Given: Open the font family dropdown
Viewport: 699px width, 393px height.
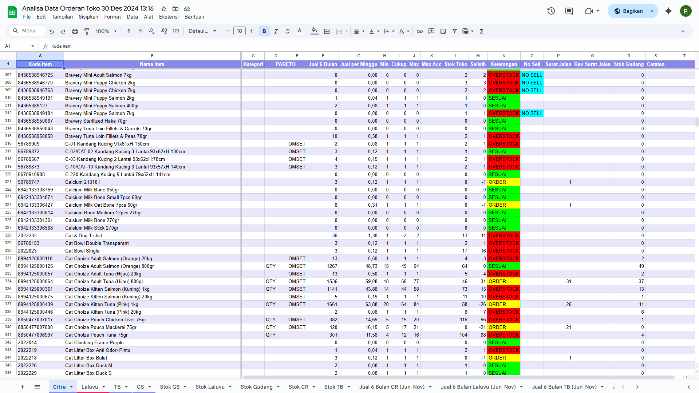Looking at the screenshot, I should [x=202, y=31].
